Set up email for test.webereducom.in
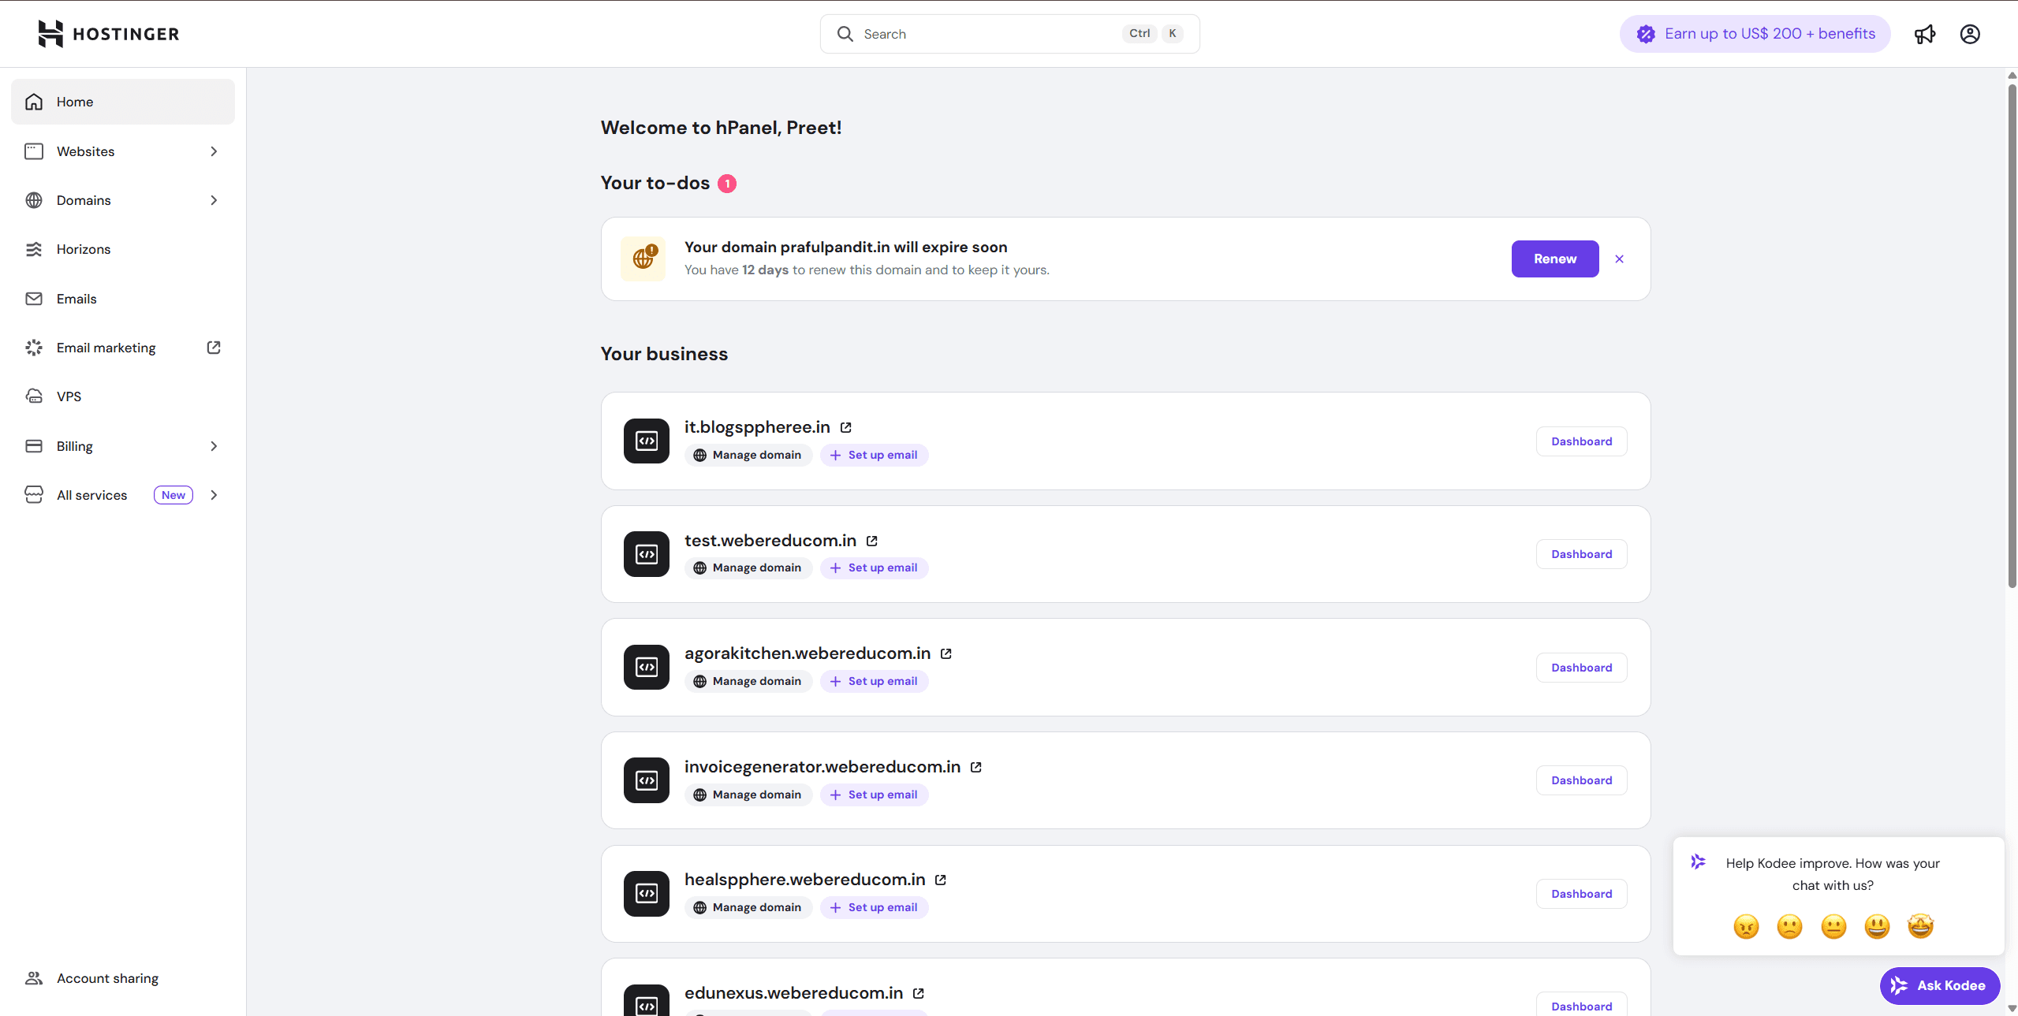This screenshot has height=1016, width=2018. [x=872, y=567]
